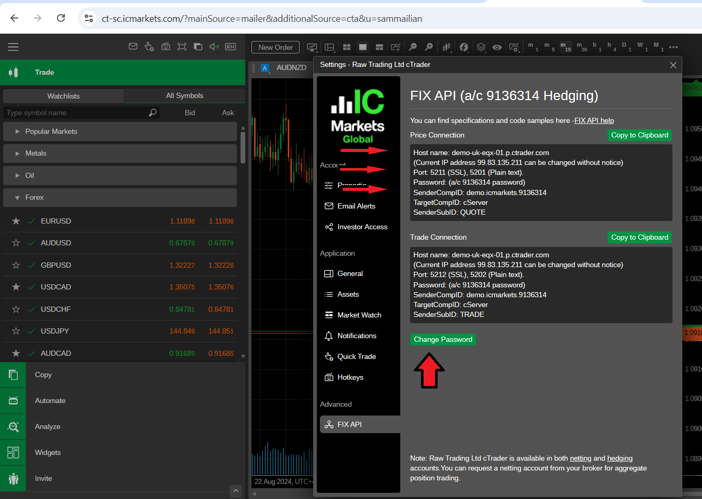This screenshot has width=702, height=499.
Task: Open the QuickTrade click settings icon
Action: (x=149, y=47)
